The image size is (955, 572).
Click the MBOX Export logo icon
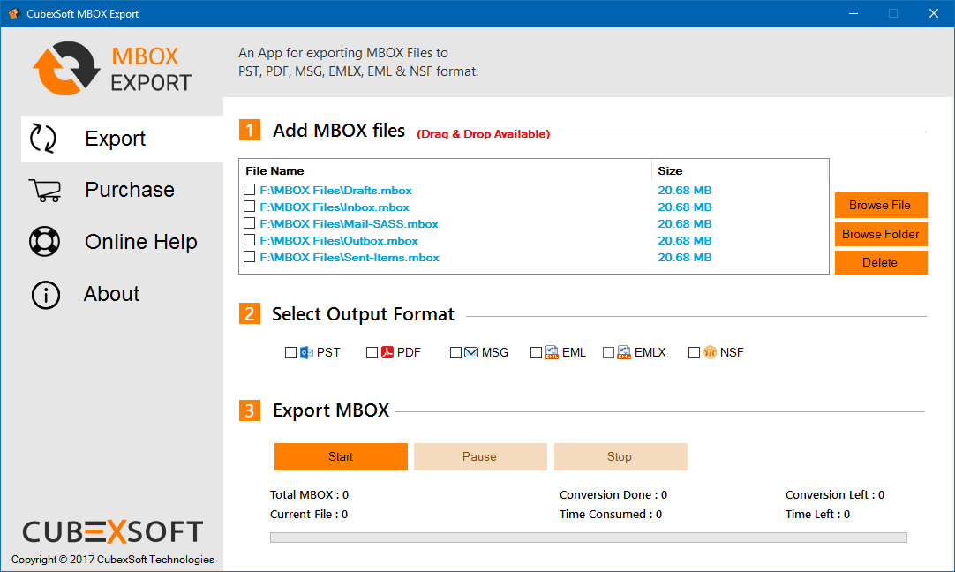pos(66,68)
